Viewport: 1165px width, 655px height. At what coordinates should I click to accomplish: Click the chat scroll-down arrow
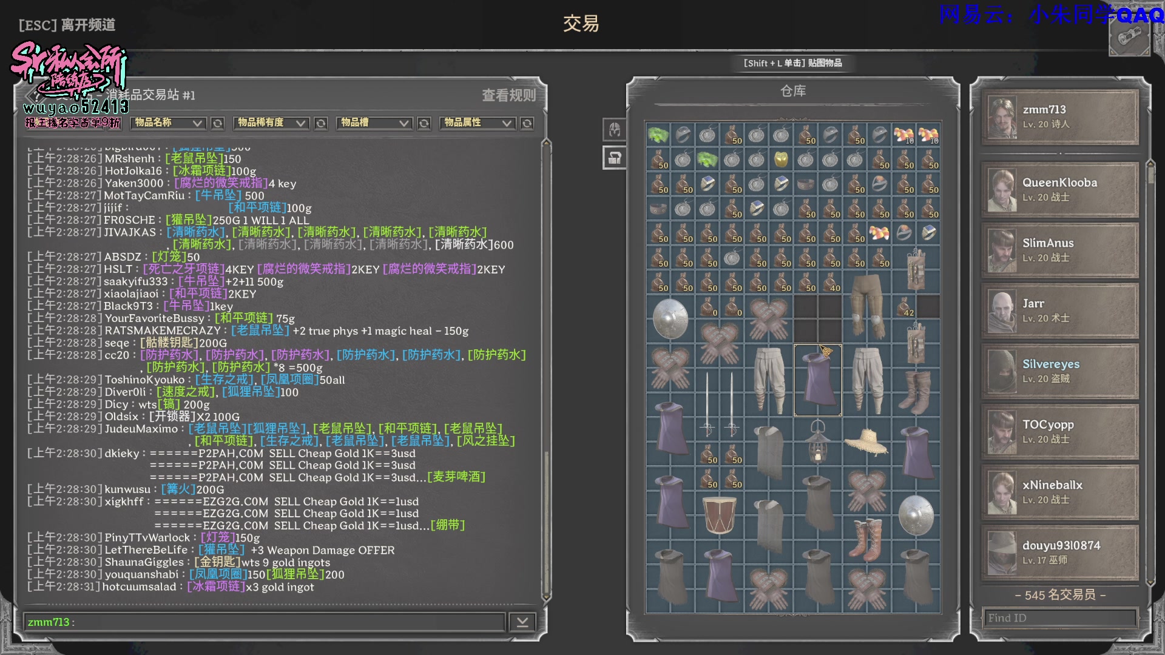(546, 597)
